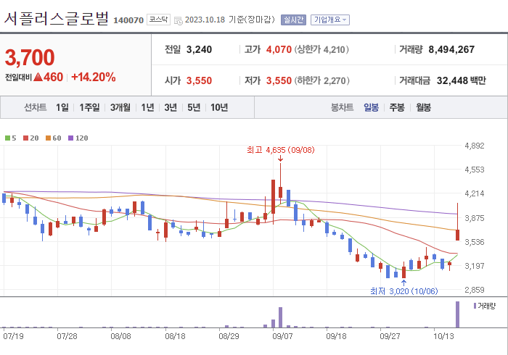508x355 pixels.
Task: Click the green 5-day moving average swatch
Action: [x=7, y=138]
